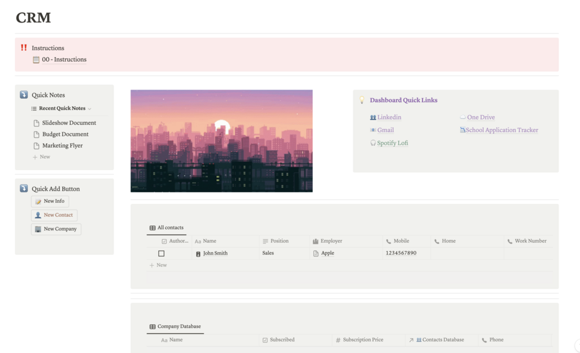Viewport: 580px width, 353px height.
Task: Click the notepad icon next to 00 - Instructions
Action: 36,60
